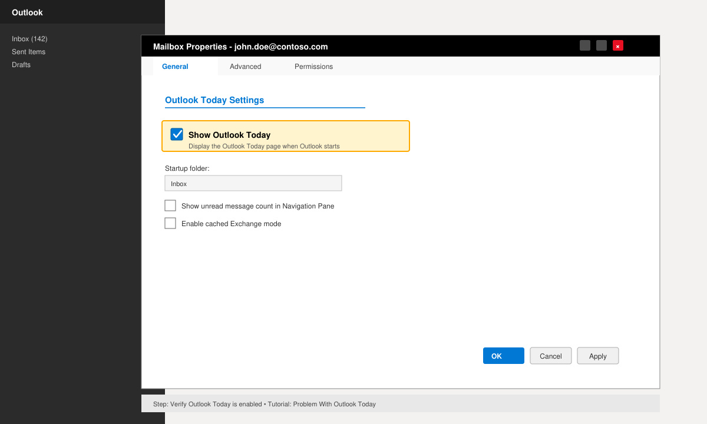Open the Advanced tab
707x424 pixels.
[x=246, y=67]
